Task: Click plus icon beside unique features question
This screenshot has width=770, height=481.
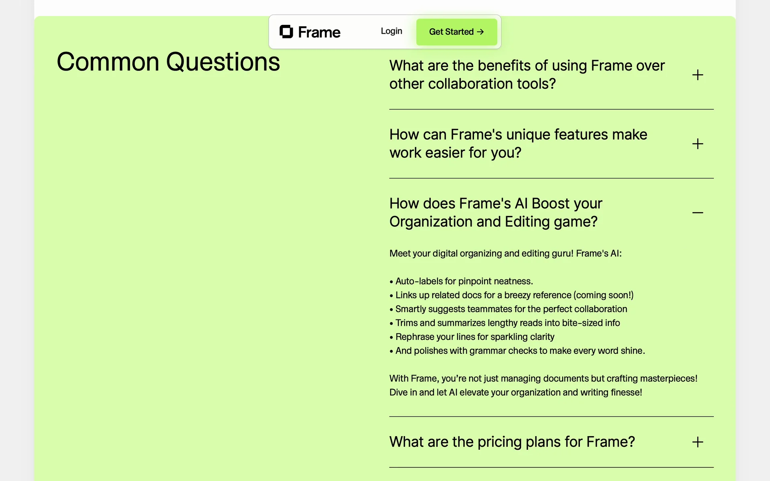Action: (697, 144)
